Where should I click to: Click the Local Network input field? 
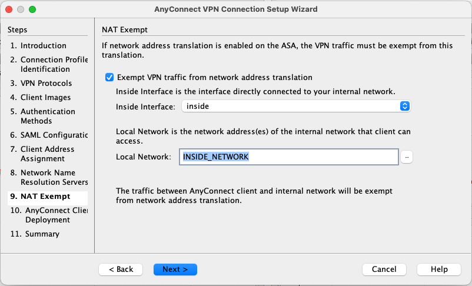tap(289, 157)
